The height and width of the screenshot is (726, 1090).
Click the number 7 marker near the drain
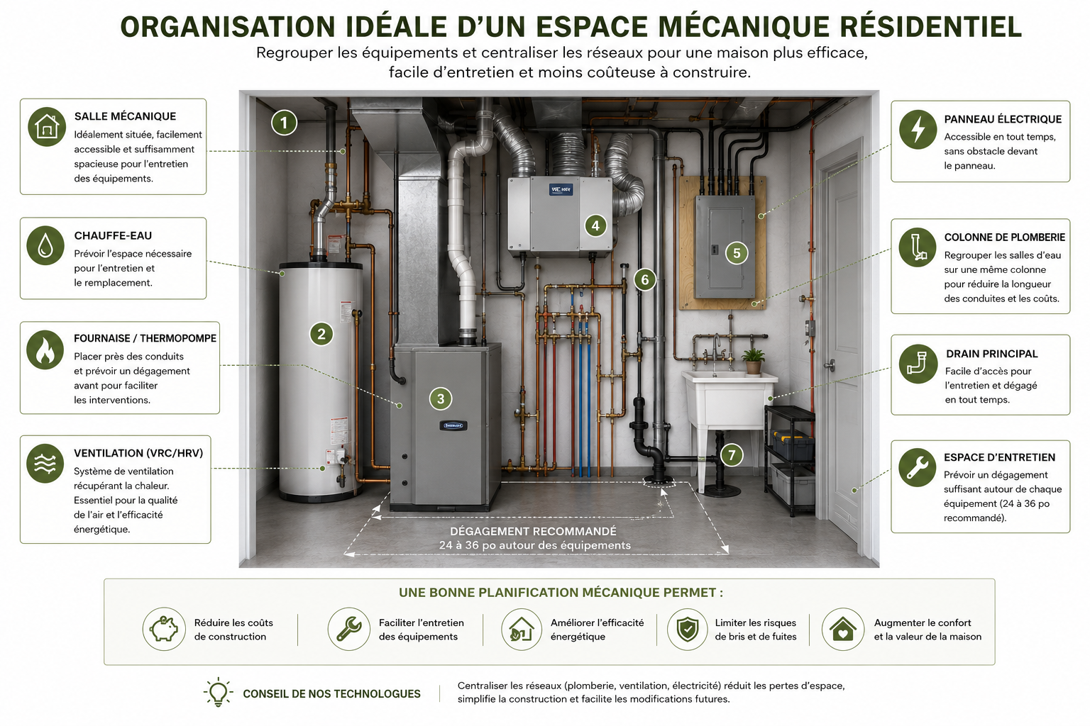pyautogui.click(x=732, y=455)
